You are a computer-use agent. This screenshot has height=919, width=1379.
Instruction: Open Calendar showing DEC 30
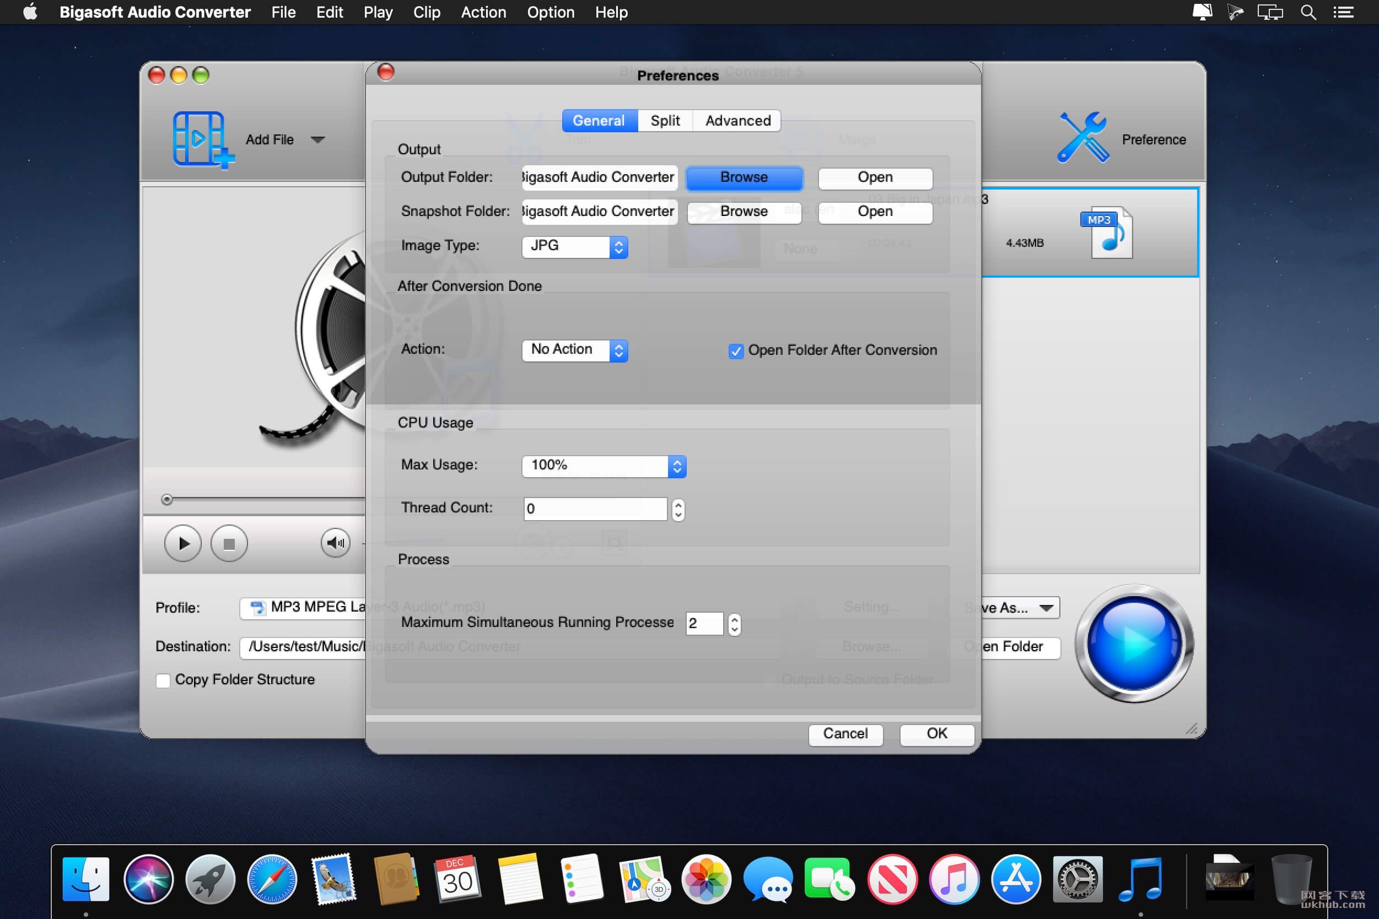(x=458, y=879)
